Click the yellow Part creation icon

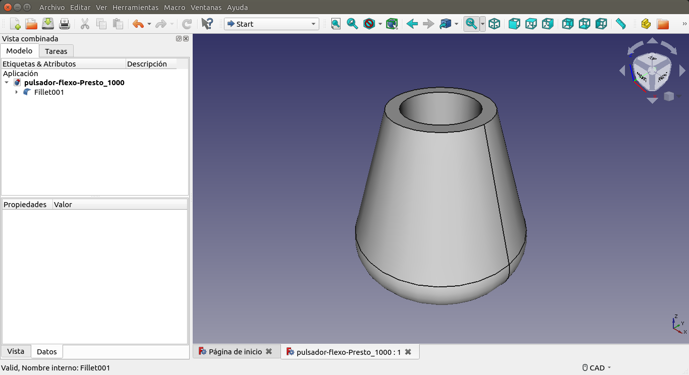(646, 24)
